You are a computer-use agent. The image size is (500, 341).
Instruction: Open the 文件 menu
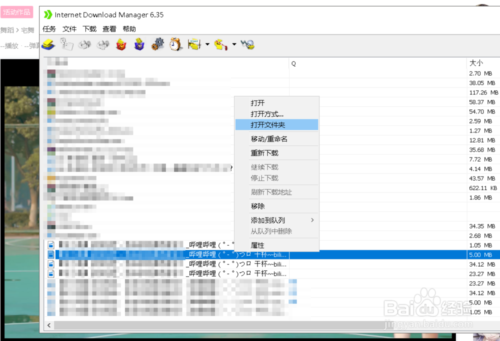point(69,29)
